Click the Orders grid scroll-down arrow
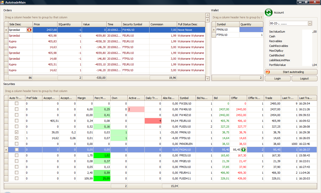 click(x=207, y=78)
